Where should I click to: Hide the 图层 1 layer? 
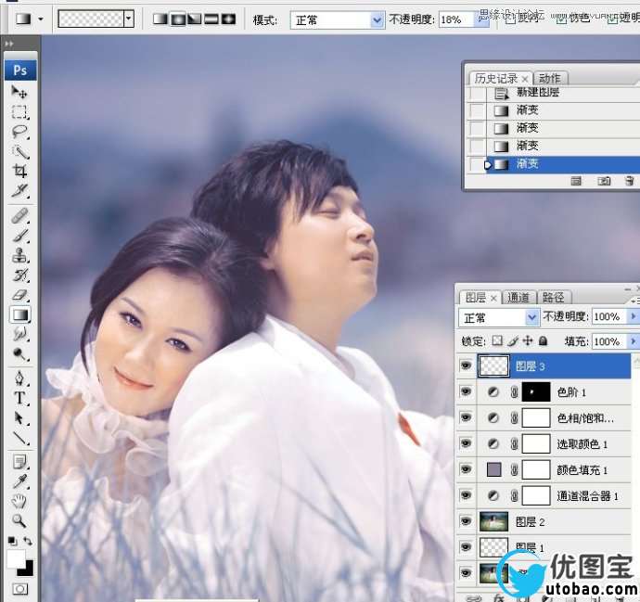466,547
